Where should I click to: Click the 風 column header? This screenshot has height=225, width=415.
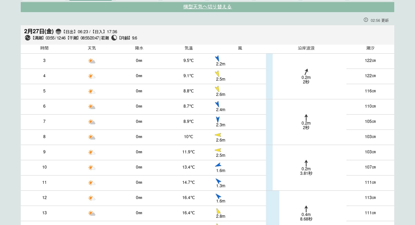pos(240,48)
